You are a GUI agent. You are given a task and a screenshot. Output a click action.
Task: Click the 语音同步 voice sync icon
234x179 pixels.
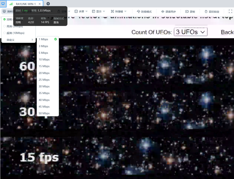163,11
